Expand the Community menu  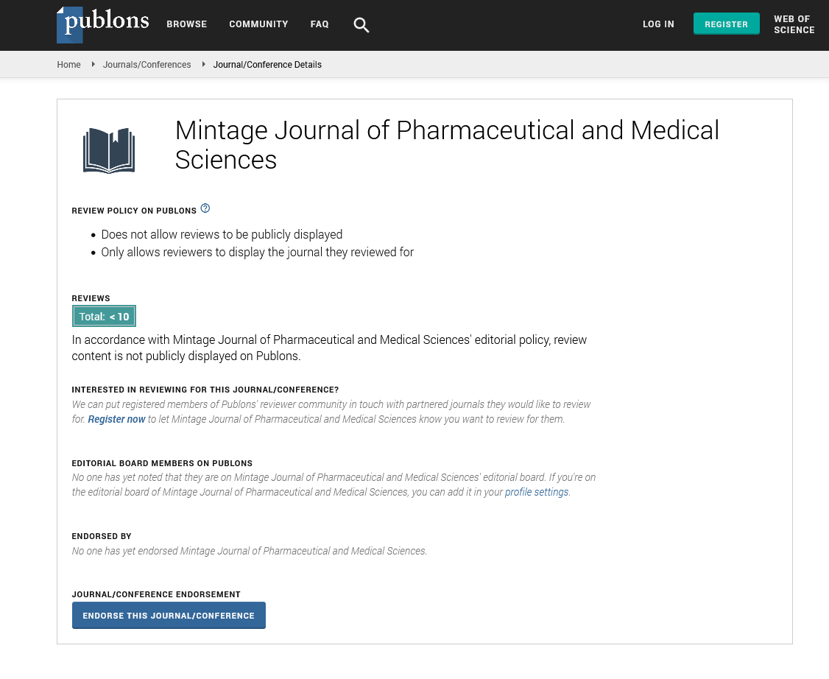(x=258, y=24)
